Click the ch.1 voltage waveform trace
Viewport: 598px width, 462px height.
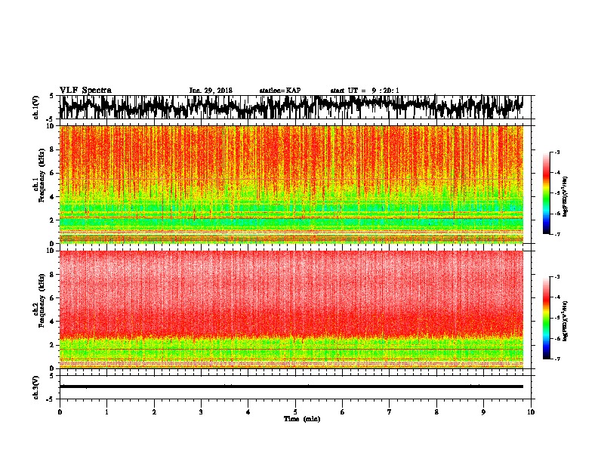click(291, 106)
